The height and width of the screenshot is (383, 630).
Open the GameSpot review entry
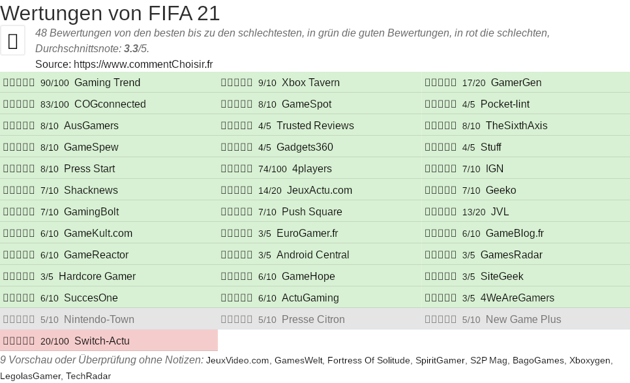click(306, 104)
